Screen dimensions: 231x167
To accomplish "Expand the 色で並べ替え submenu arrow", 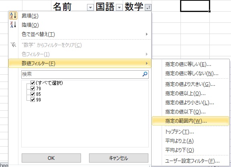I will (x=147, y=34).
